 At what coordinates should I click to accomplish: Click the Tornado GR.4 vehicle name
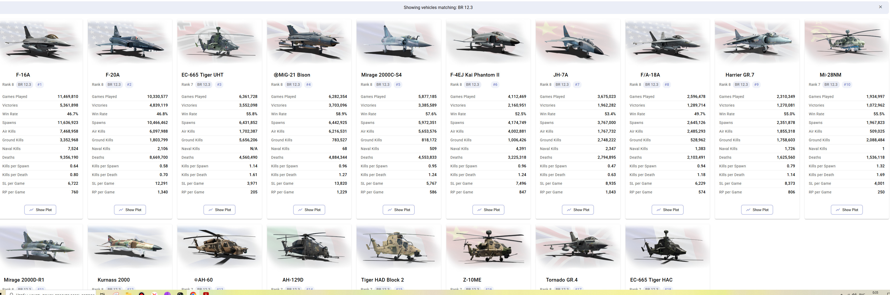[x=561, y=280]
